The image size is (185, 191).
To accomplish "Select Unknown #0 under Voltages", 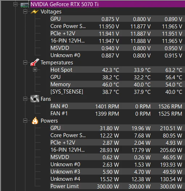I will 65,55.
